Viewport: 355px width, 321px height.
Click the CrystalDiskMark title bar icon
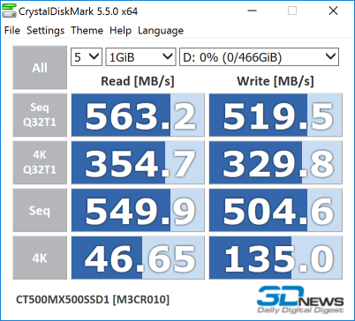[x=9, y=11]
